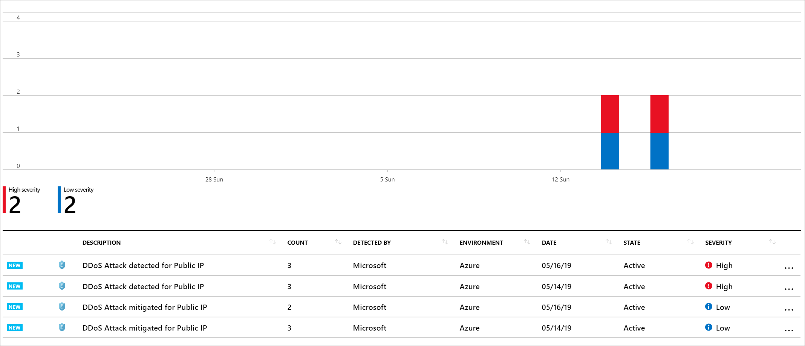Open ellipsis menu for last Low alert
Viewport: 805px width, 346px height.
[x=789, y=330]
